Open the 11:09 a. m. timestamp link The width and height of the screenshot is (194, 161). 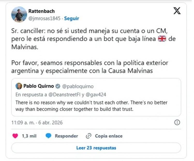tap(37, 122)
